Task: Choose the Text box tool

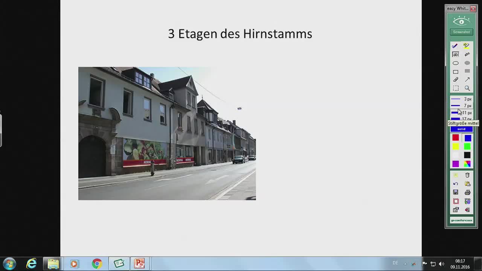Action: [x=456, y=54]
